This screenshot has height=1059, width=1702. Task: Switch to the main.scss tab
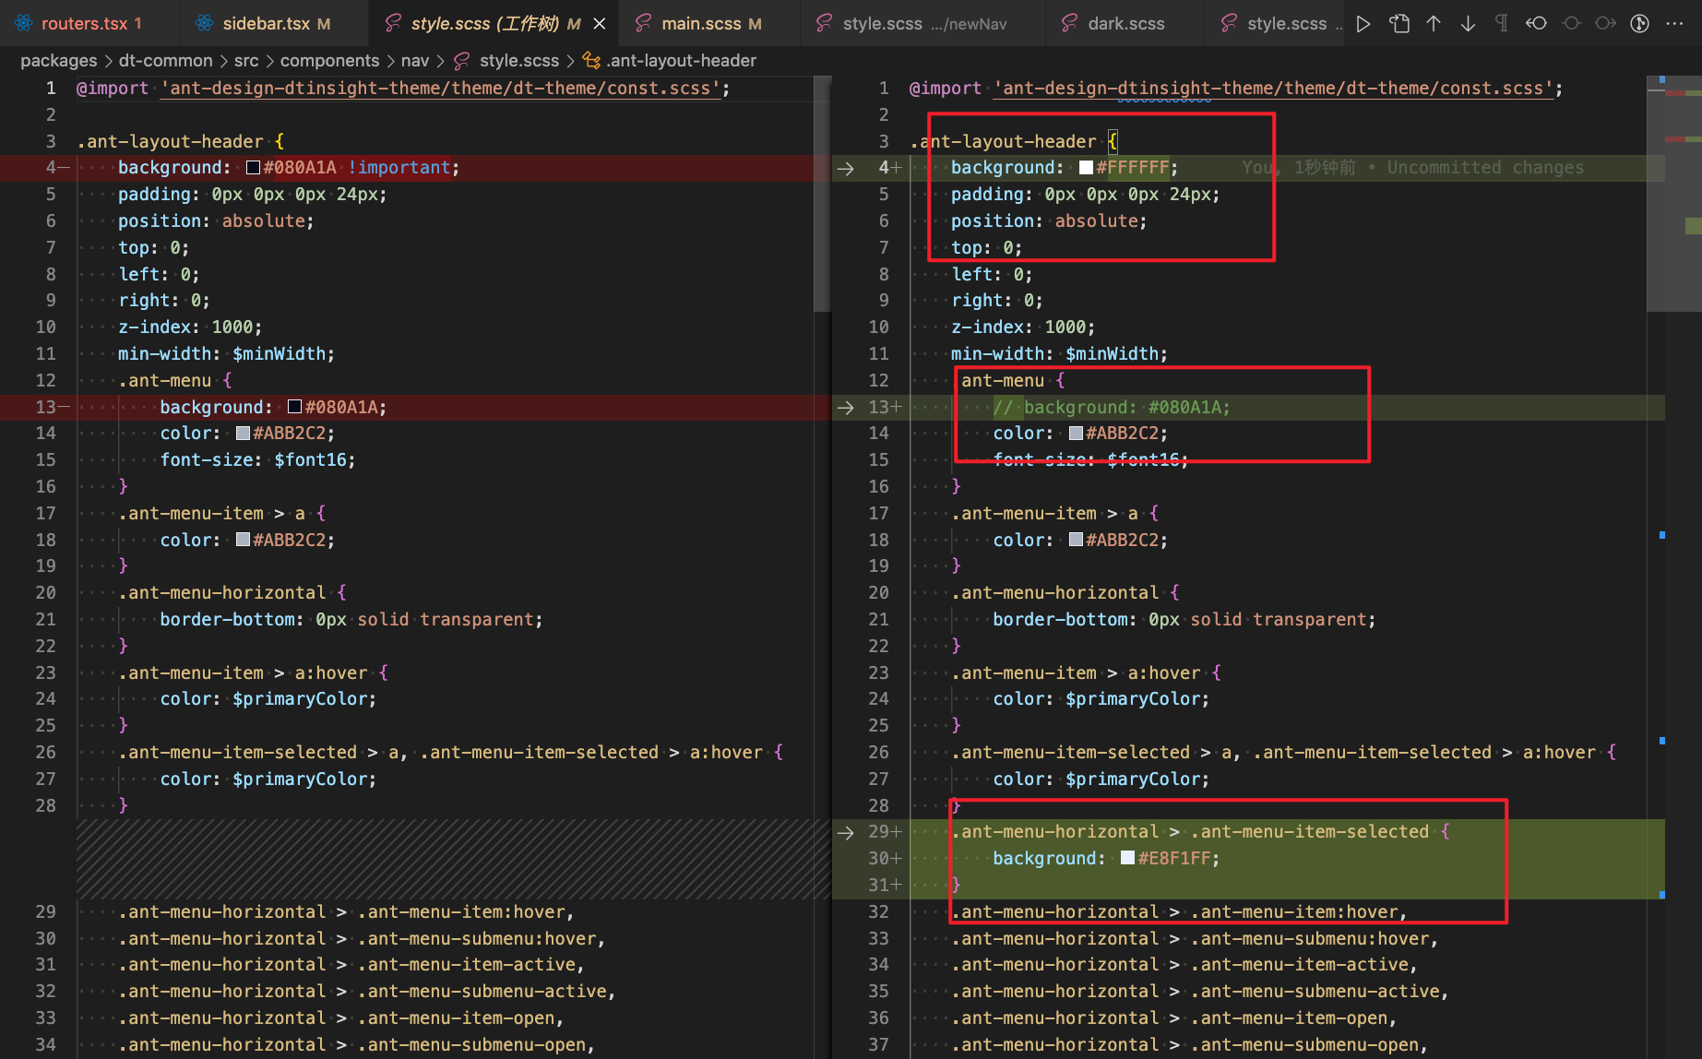point(708,22)
